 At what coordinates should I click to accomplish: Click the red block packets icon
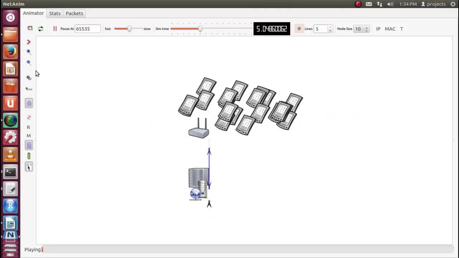(29, 117)
